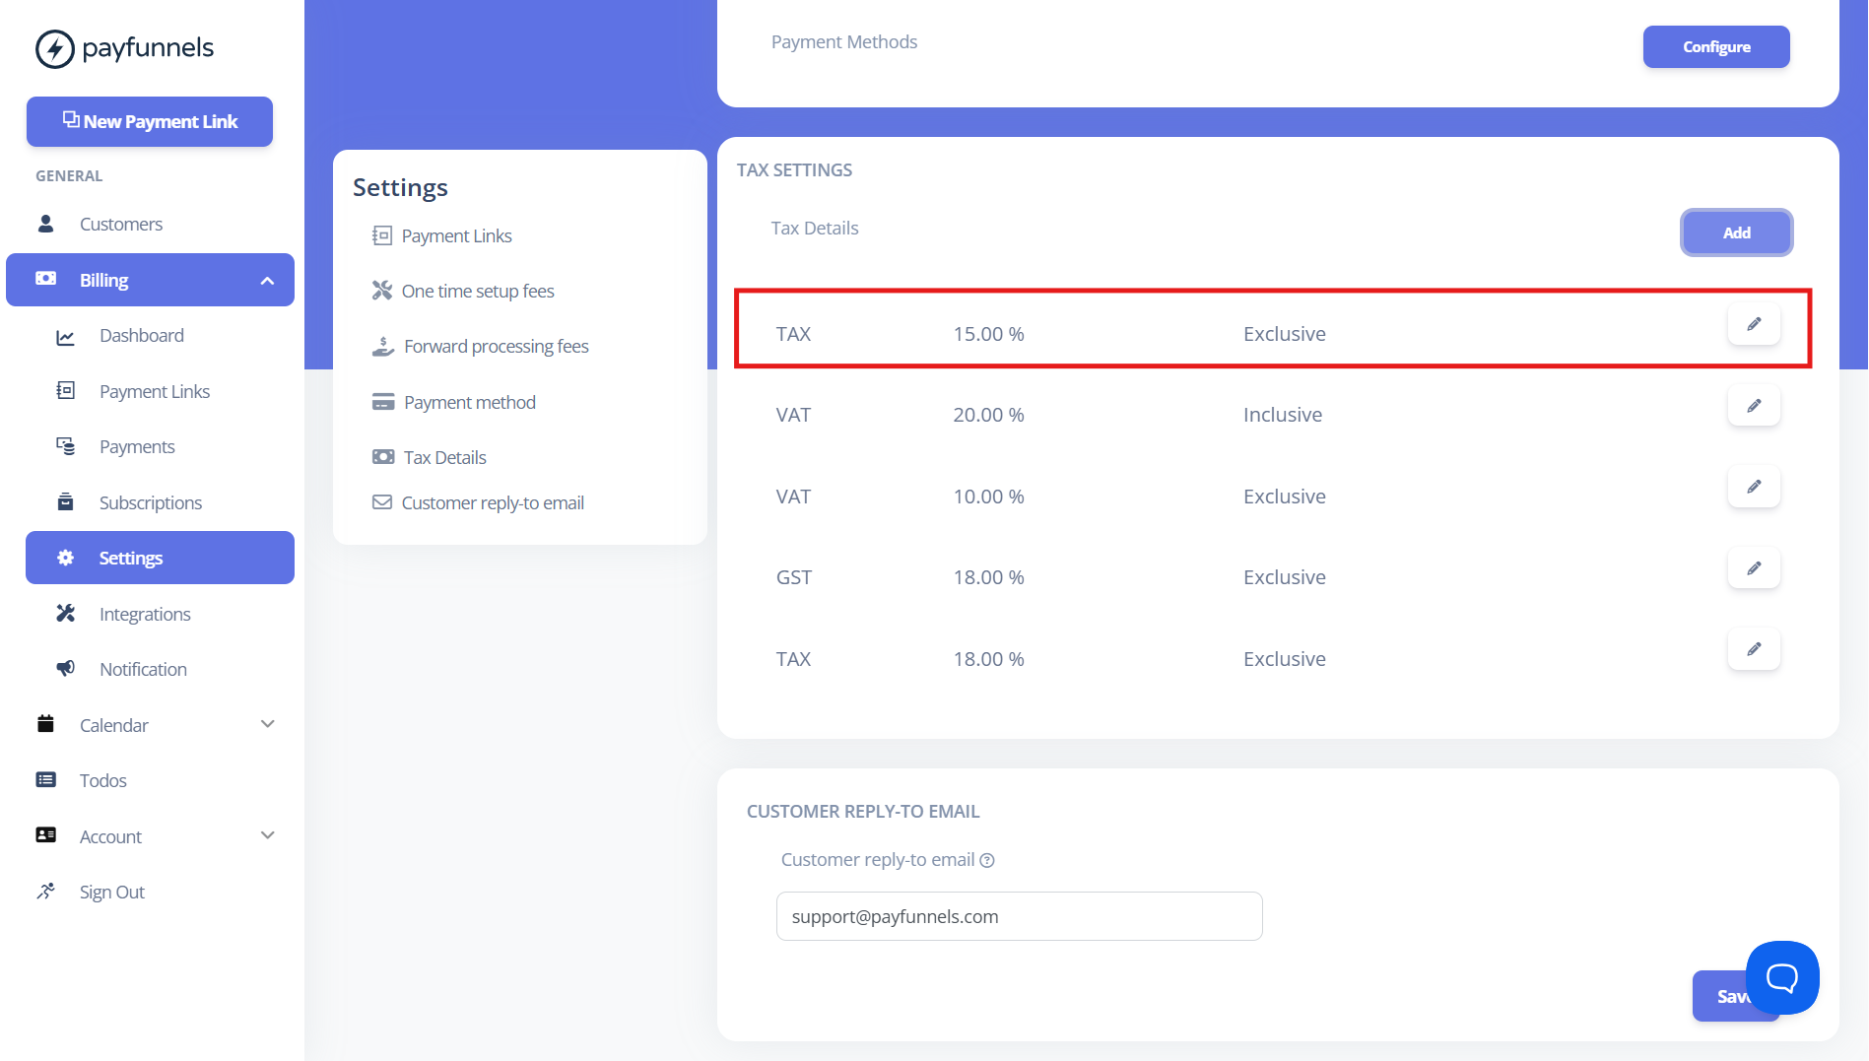Click the Calendar icon in sidebar
This screenshot has height=1061, width=1869.
[x=45, y=724]
